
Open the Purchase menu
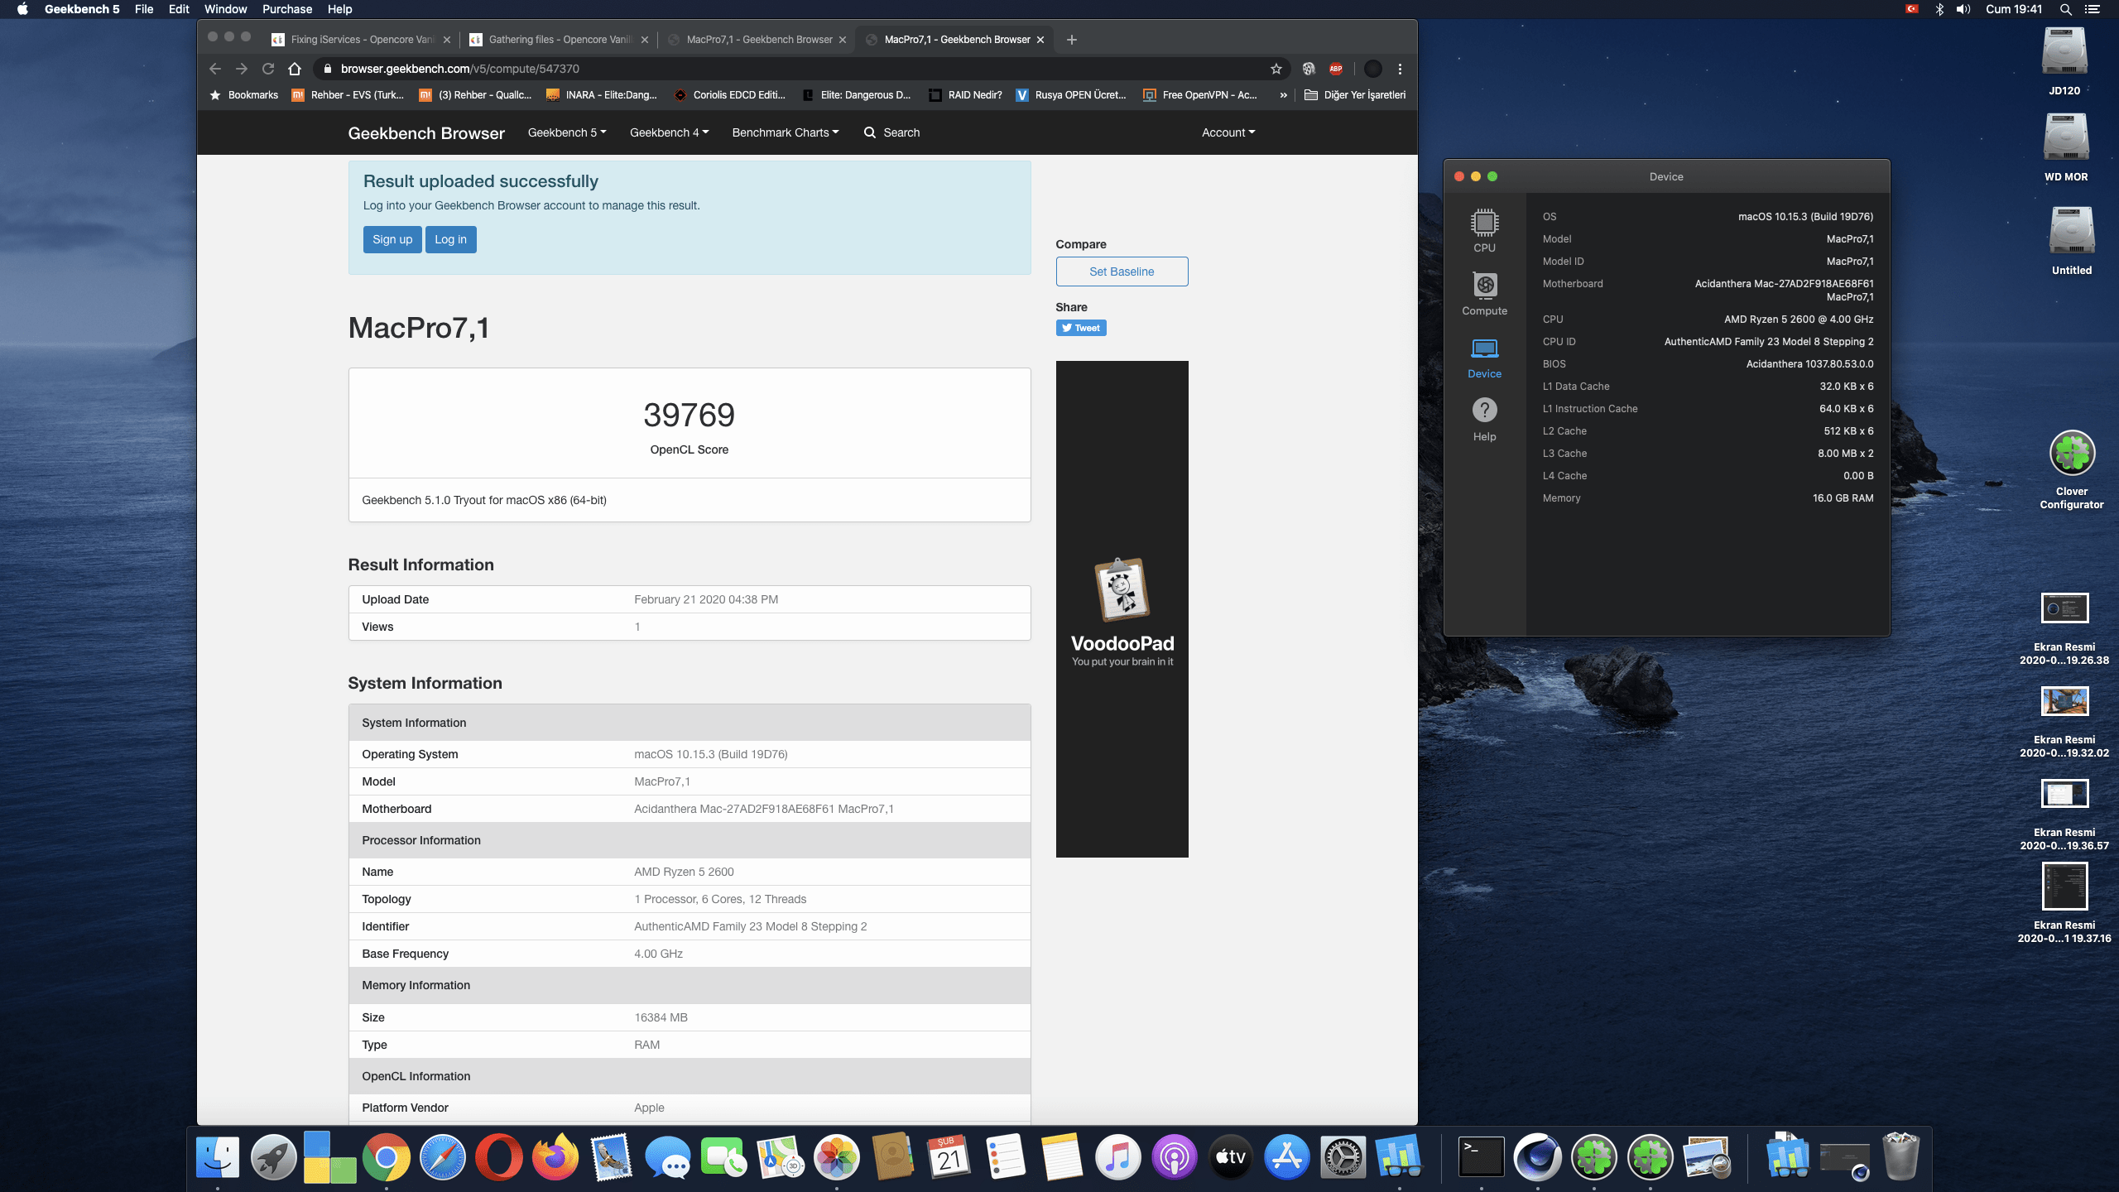point(286,9)
